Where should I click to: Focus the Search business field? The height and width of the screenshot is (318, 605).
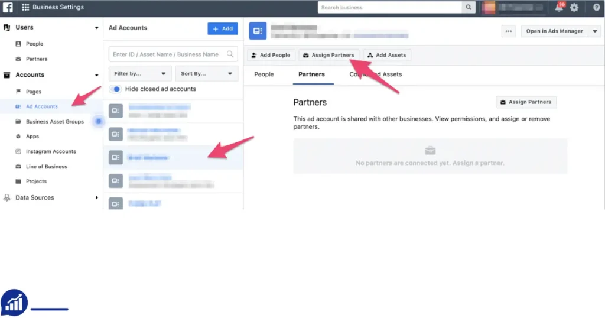pos(390,7)
